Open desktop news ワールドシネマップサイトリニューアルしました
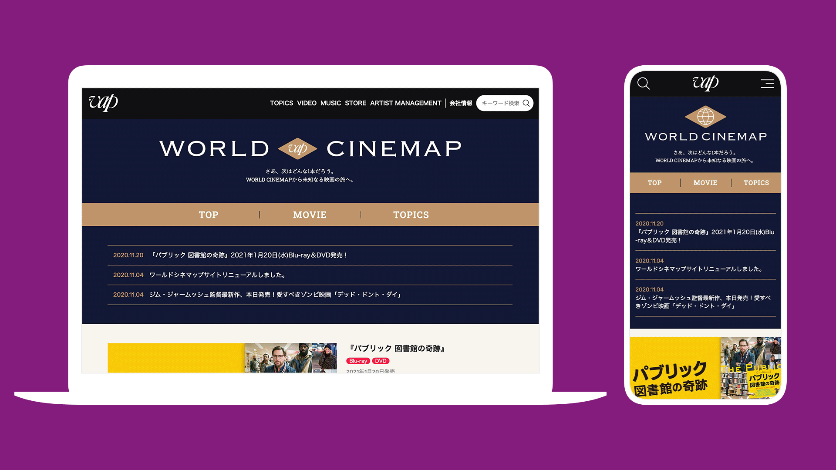The width and height of the screenshot is (836, 470). point(310,275)
